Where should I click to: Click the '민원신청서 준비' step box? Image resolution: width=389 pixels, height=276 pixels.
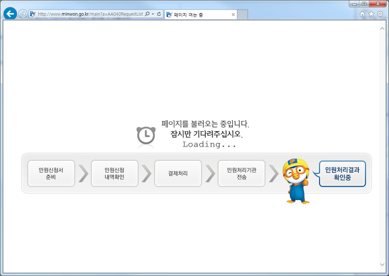(51, 173)
